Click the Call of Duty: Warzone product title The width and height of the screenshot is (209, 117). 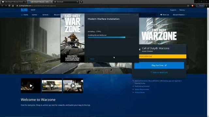pos(155,48)
